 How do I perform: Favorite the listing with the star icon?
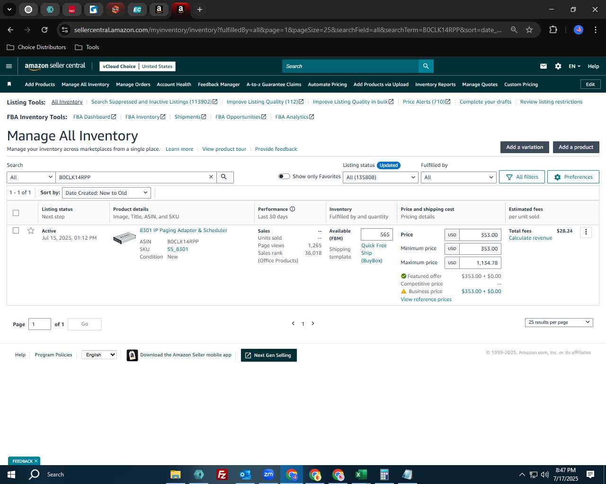click(31, 231)
